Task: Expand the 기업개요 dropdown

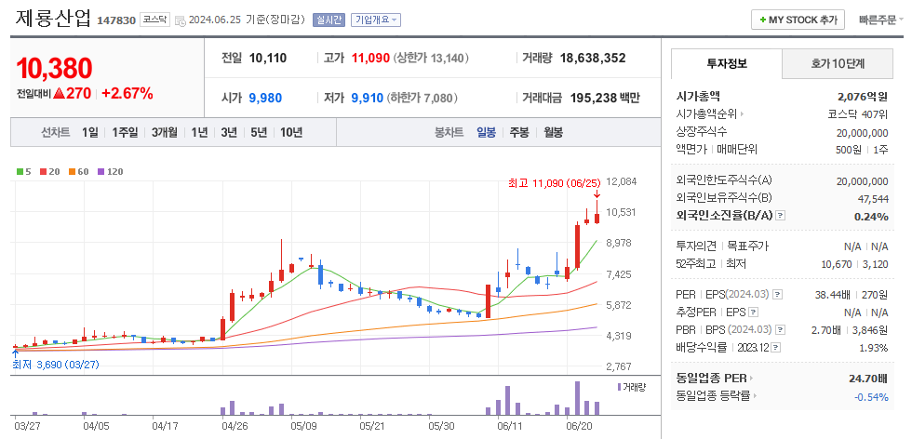Action: tap(376, 20)
